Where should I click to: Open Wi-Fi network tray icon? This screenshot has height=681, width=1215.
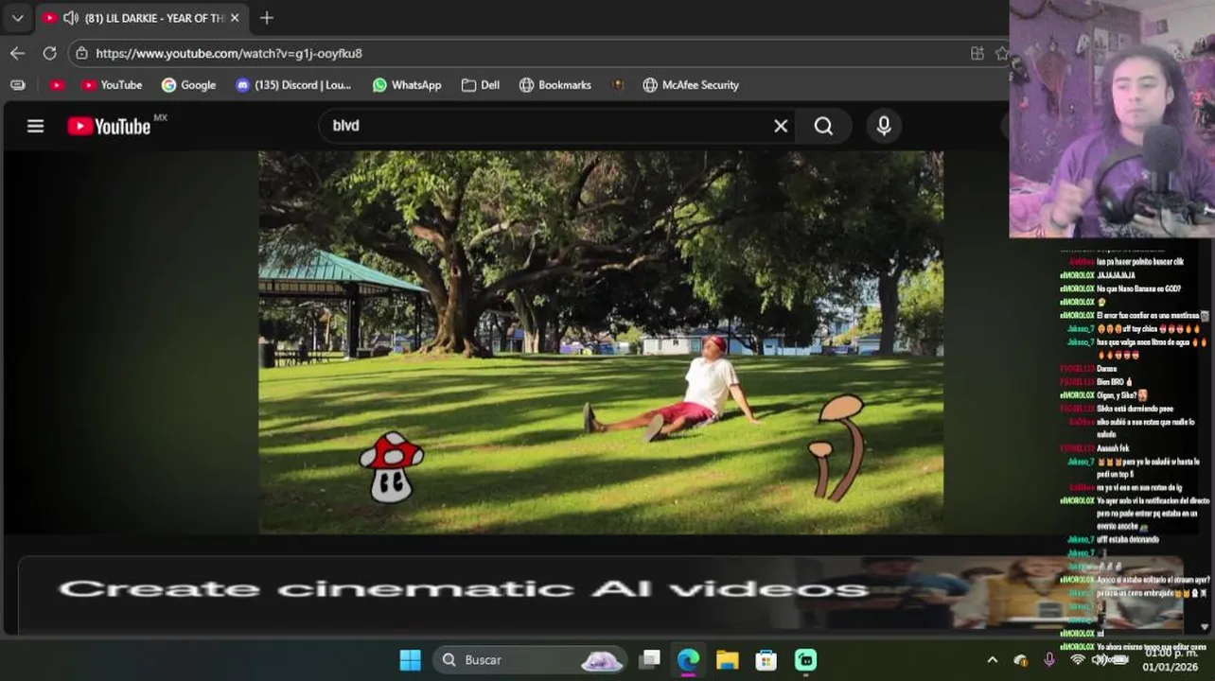tap(1077, 659)
